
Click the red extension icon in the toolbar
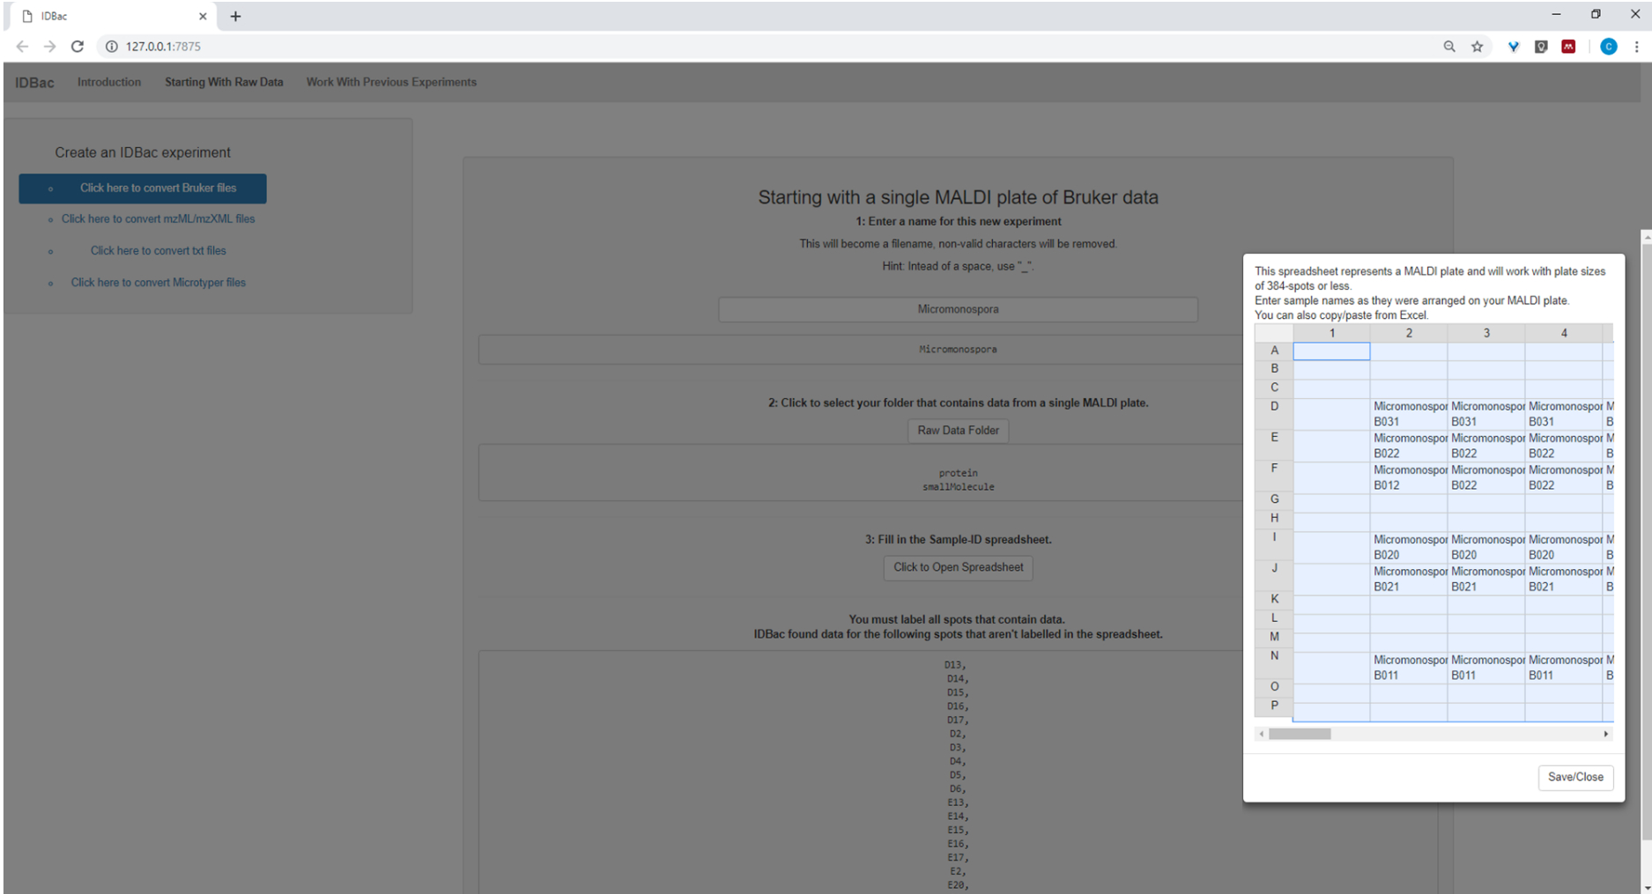(1568, 47)
